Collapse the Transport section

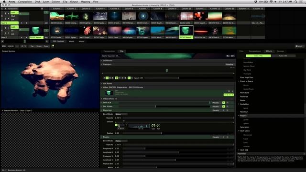(x=101, y=64)
